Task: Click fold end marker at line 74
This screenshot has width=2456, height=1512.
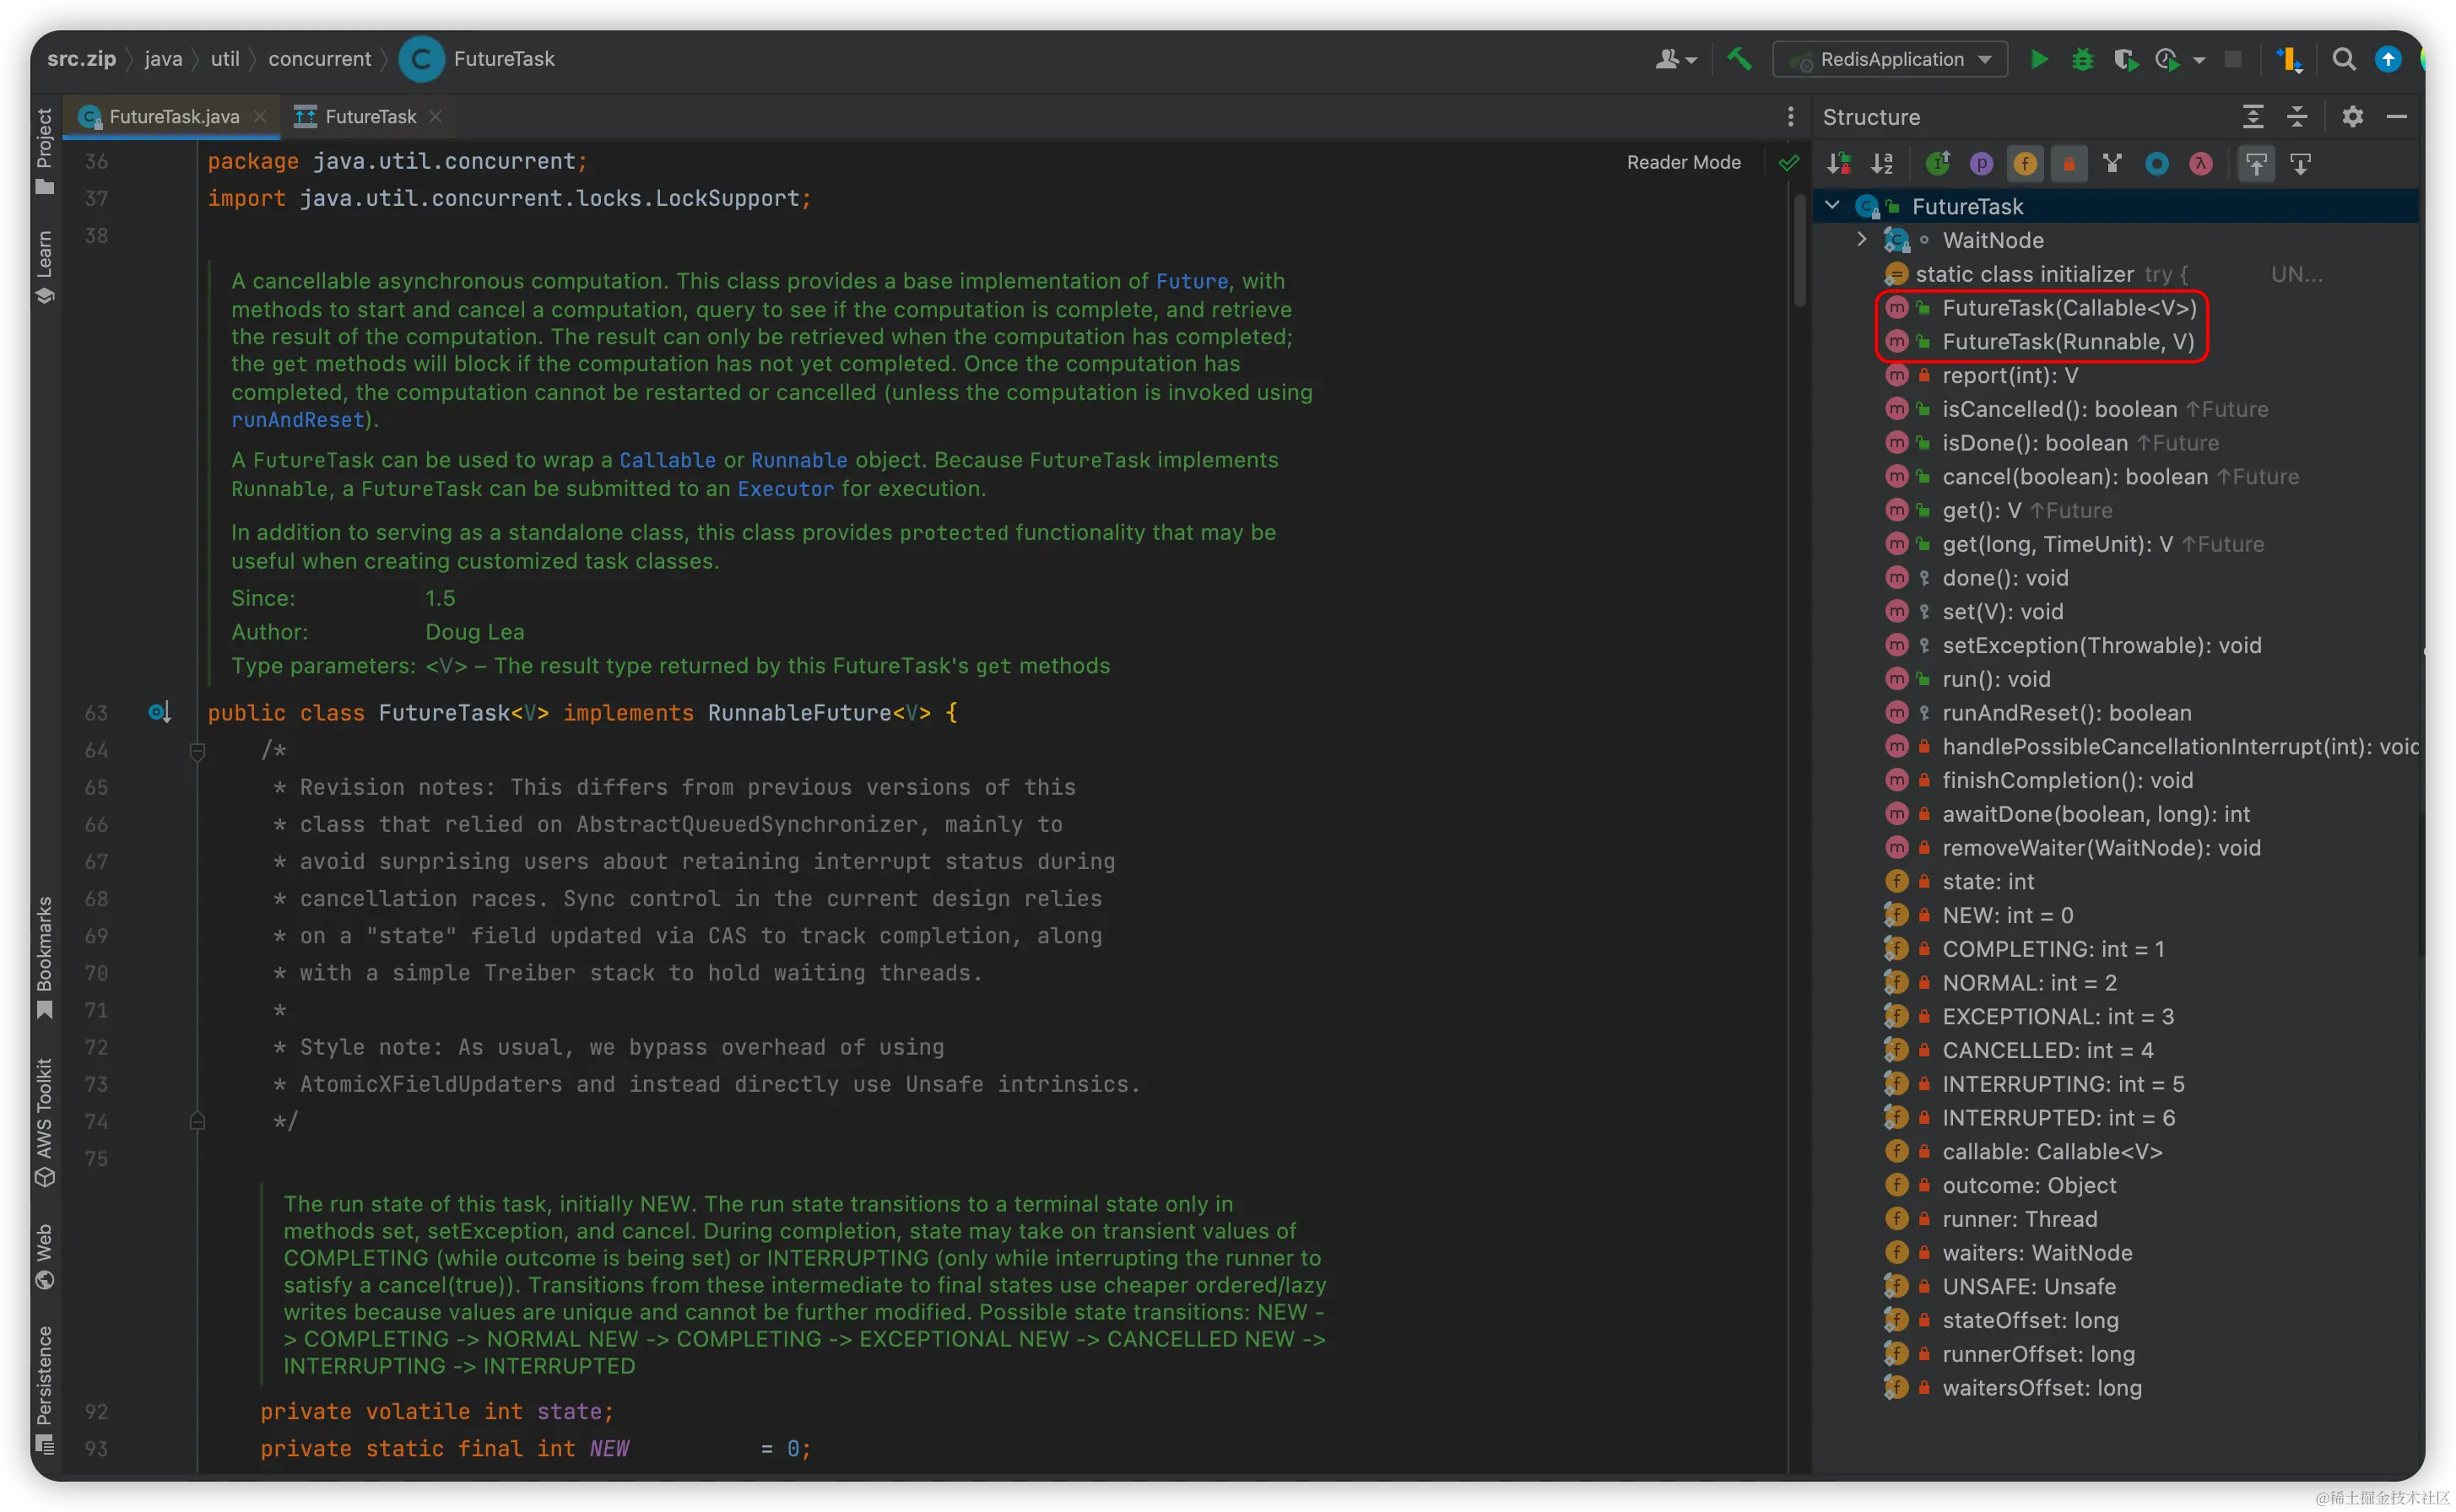Action: click(197, 1121)
